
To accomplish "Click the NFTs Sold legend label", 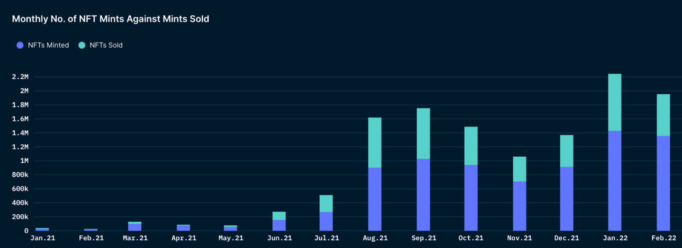I will point(106,45).
